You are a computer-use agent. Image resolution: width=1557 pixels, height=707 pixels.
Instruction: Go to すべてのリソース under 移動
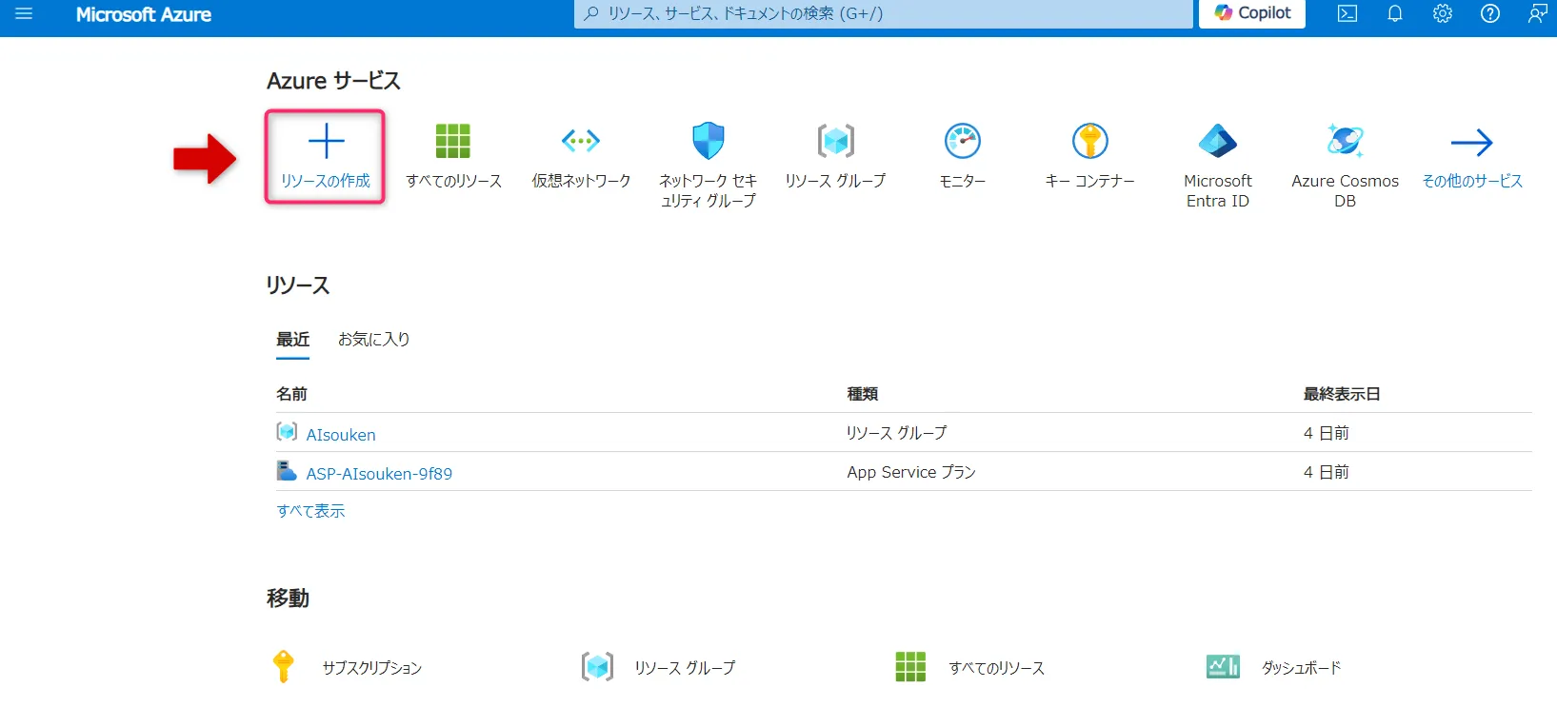click(997, 668)
